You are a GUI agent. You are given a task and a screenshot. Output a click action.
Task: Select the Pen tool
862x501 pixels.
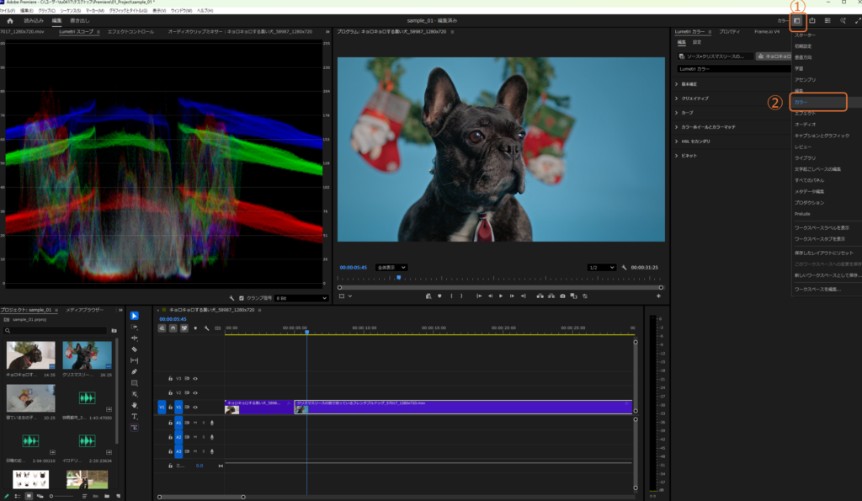coord(135,371)
